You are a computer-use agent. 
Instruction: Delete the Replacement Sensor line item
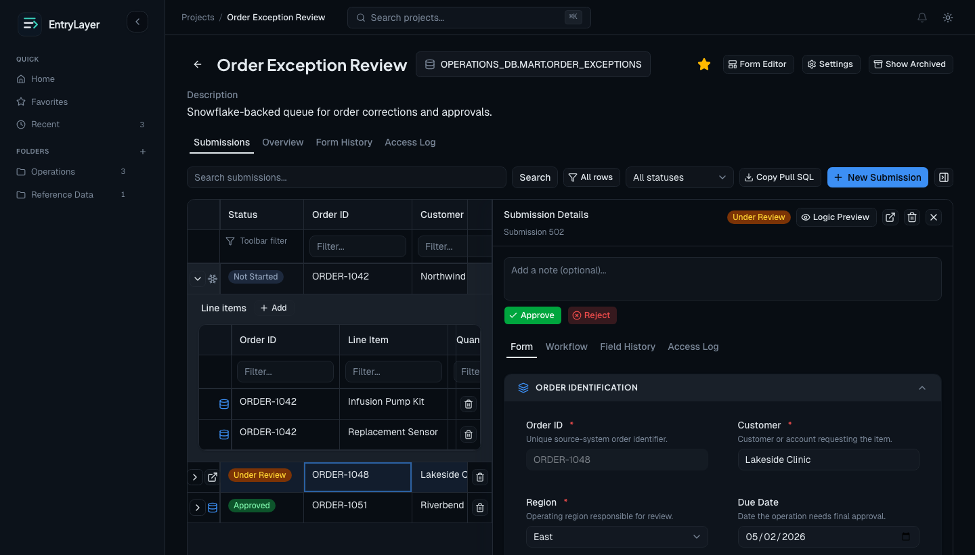pyautogui.click(x=469, y=435)
